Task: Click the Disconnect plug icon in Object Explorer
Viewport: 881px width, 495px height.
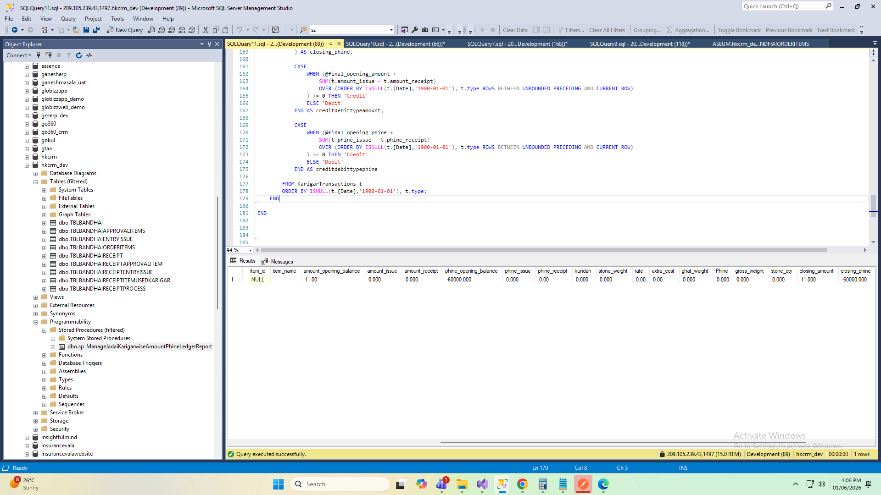Action: 49,55
